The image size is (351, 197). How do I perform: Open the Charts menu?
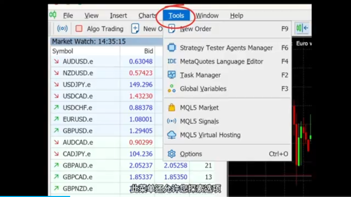[x=147, y=16]
